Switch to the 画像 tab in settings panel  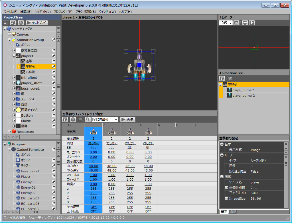coord(233,211)
